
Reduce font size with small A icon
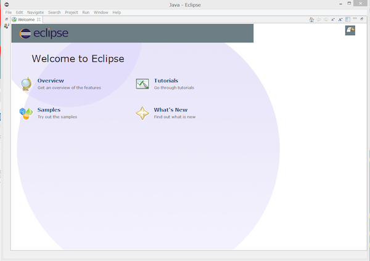(x=333, y=20)
